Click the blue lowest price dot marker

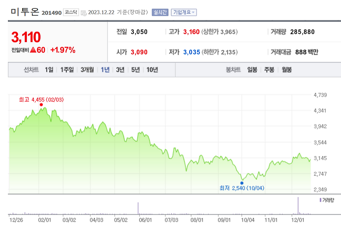point(242,183)
